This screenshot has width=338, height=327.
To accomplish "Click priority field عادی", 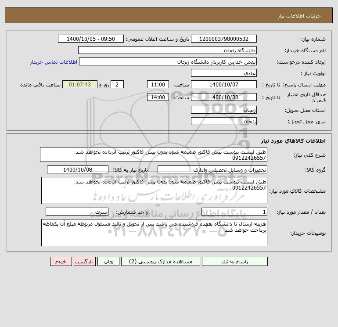I will tap(224, 73).
